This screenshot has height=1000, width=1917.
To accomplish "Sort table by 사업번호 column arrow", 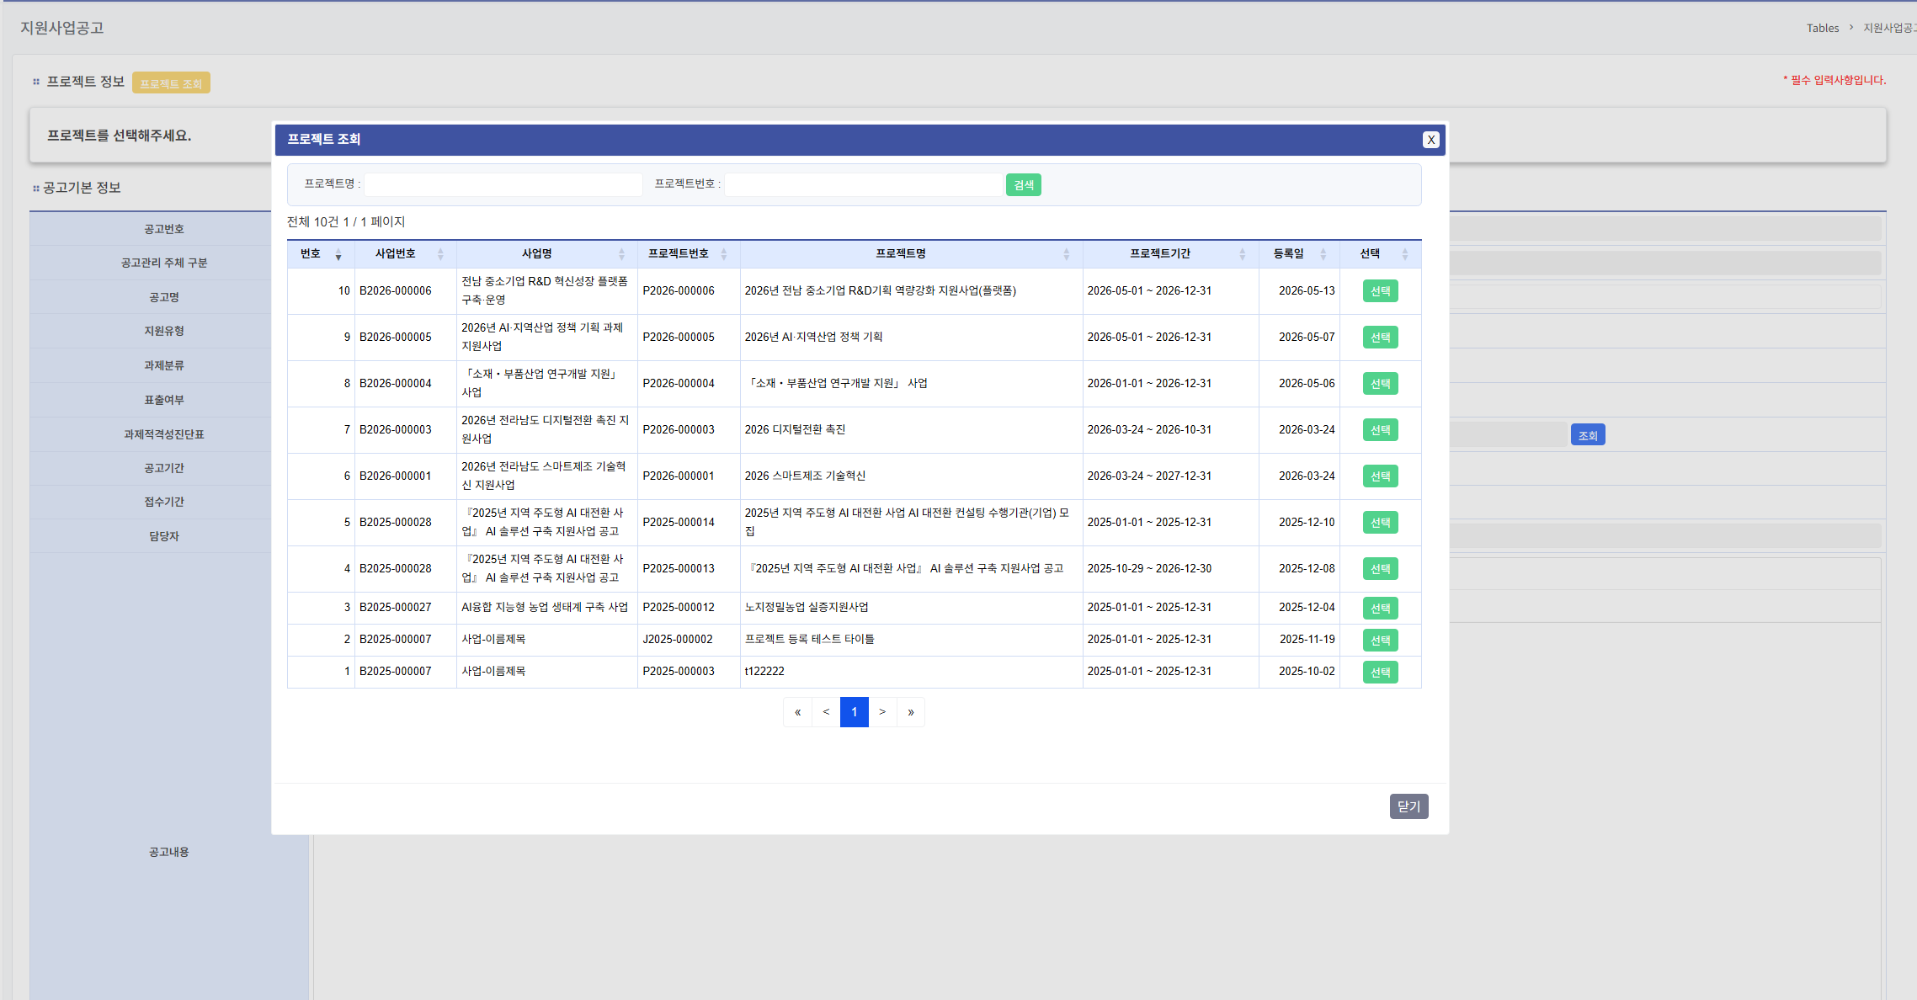I will click(x=440, y=254).
